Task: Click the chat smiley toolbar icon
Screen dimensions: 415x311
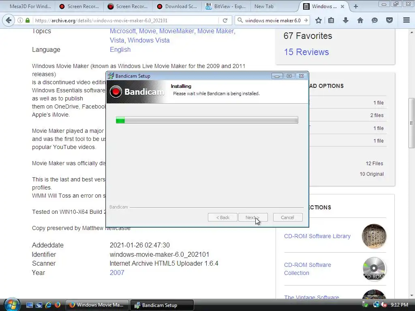Action: coord(374,20)
